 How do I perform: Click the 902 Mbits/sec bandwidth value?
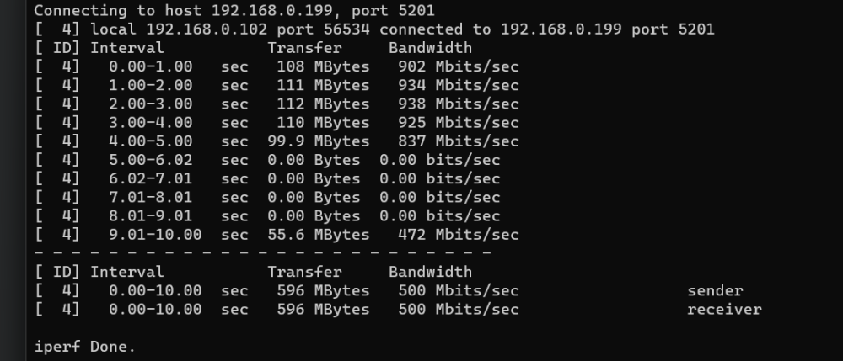459,66
